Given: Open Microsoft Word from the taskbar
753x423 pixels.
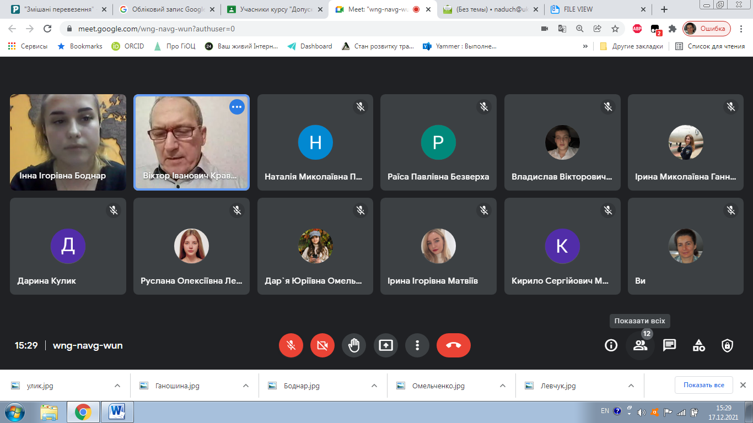Looking at the screenshot, I should pos(117,411).
